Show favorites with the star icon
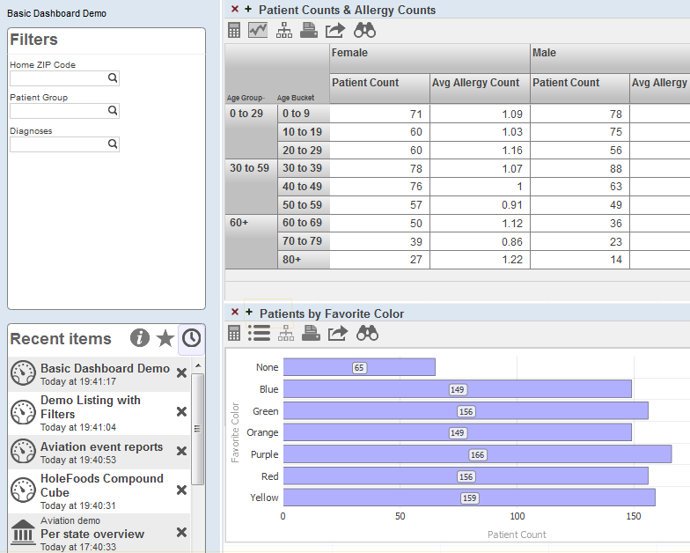The width and height of the screenshot is (690, 553). click(165, 338)
